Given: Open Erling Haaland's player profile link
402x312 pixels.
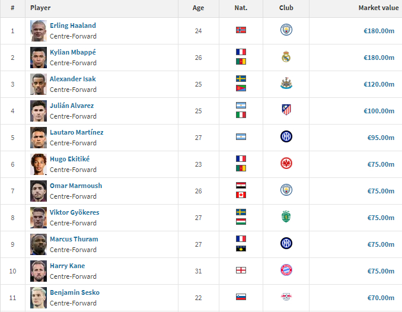Looking at the screenshot, I should pos(73,26).
